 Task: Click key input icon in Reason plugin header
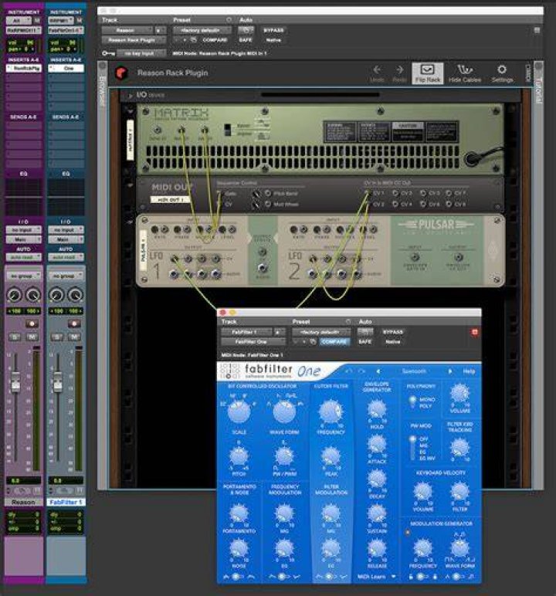tap(108, 53)
